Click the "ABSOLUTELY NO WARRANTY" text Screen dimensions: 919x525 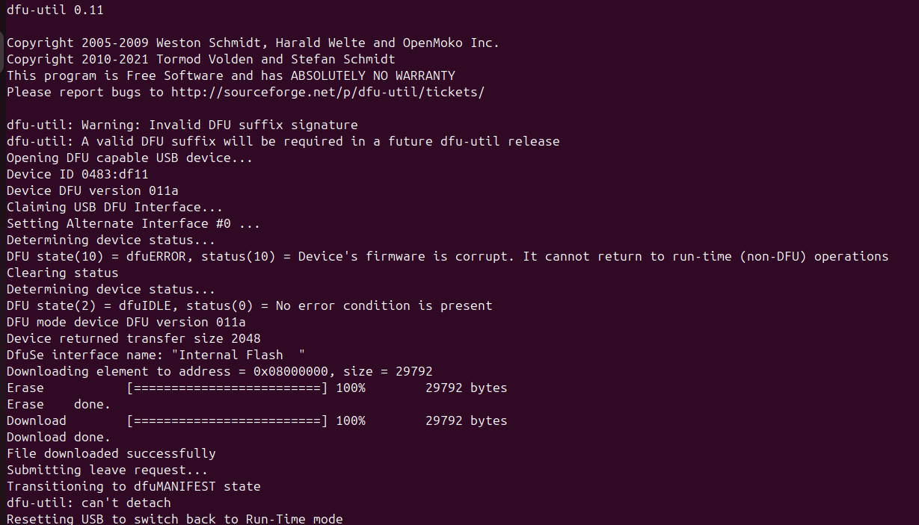[x=372, y=75]
